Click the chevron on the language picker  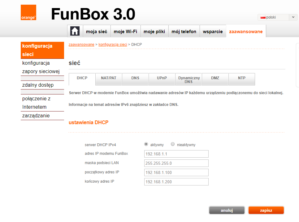(293, 17)
